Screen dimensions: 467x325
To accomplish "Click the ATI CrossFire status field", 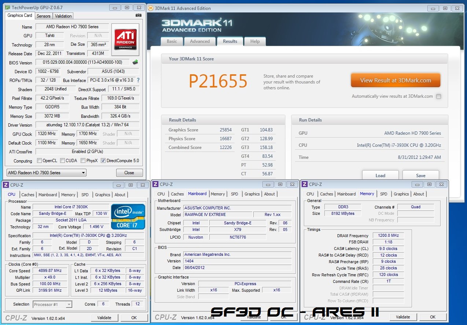I will coord(87,152).
